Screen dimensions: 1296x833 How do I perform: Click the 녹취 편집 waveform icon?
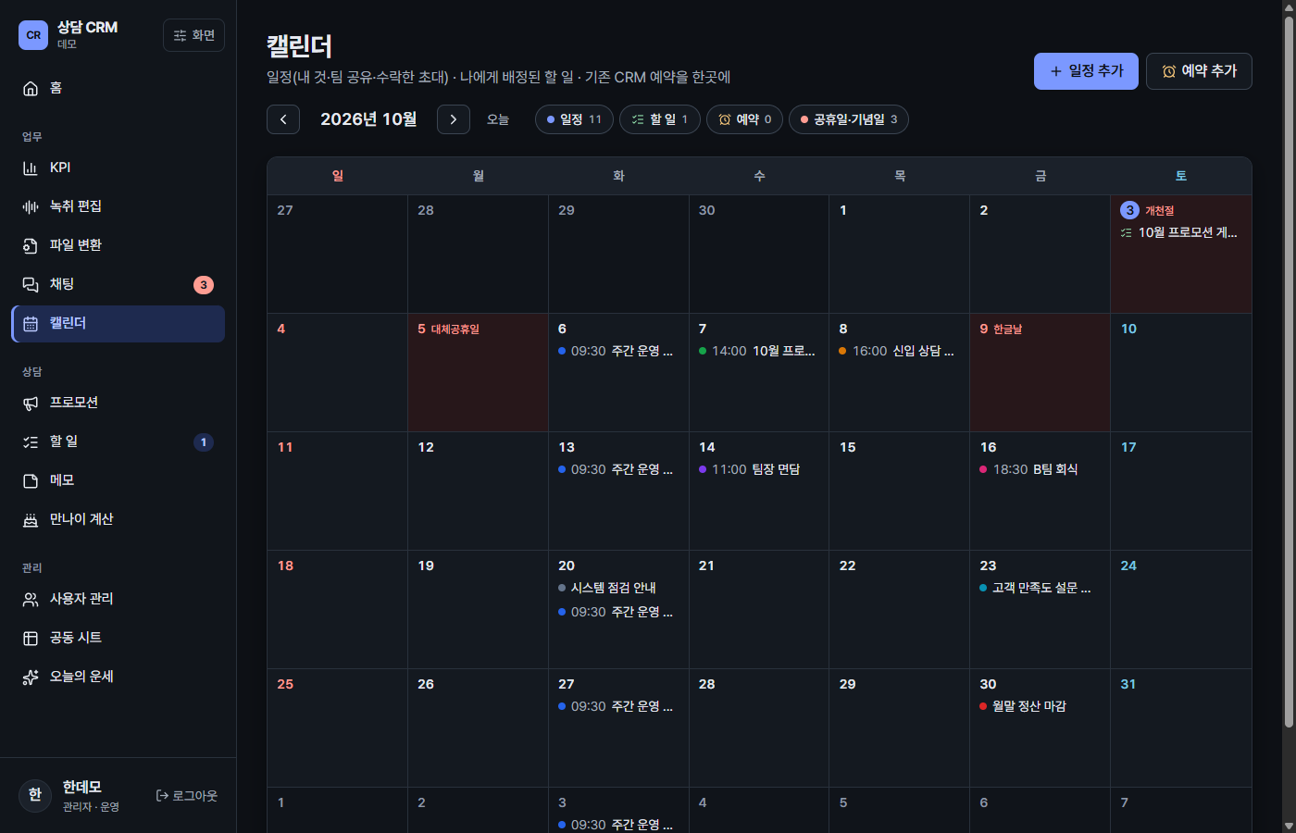(x=31, y=206)
